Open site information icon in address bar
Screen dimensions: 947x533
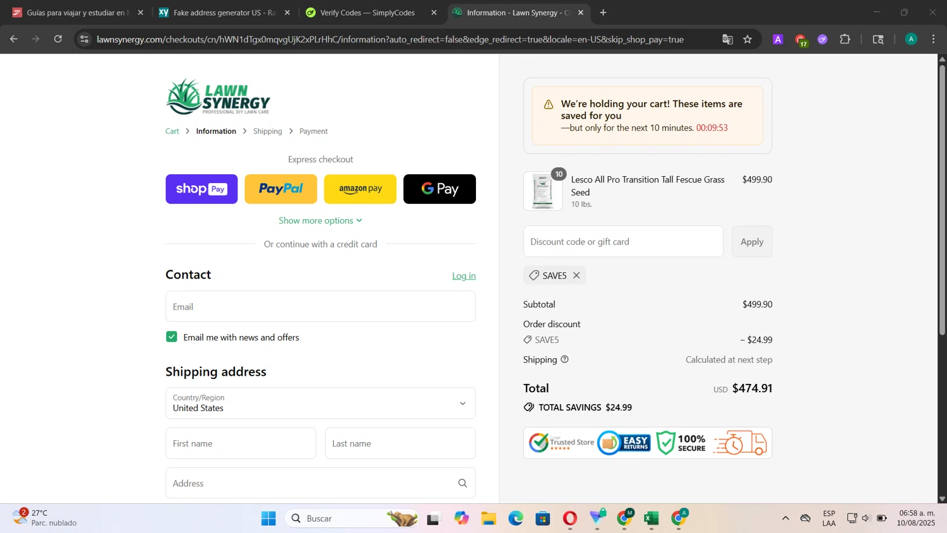coord(84,39)
